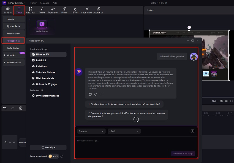Regenerate the AI response

pyautogui.click(x=96, y=94)
